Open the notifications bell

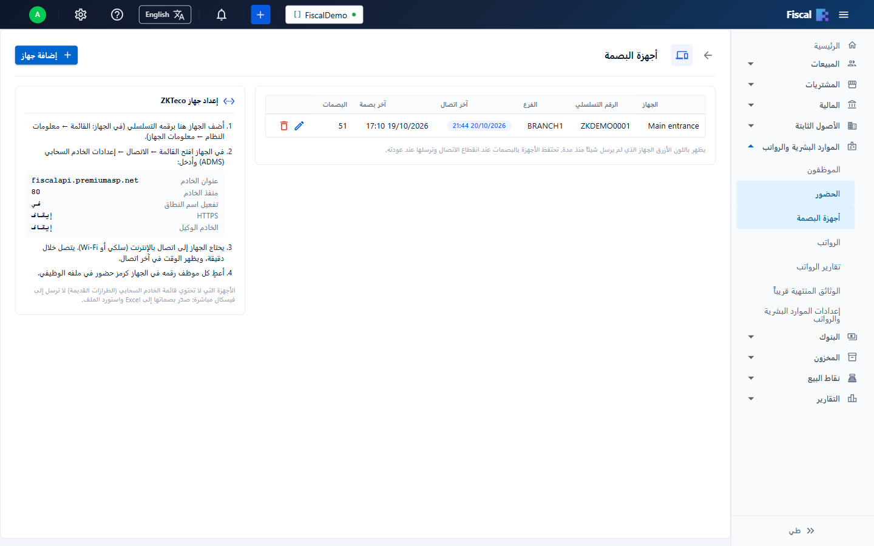(x=222, y=15)
